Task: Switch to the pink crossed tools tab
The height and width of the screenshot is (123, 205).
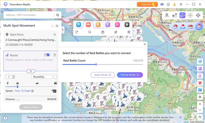Action: [x=117, y=25]
